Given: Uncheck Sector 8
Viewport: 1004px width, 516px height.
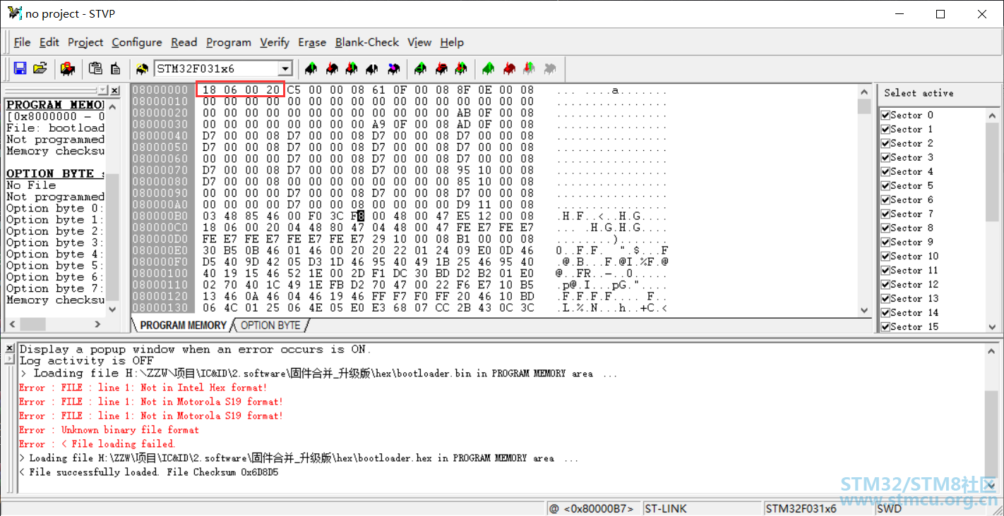Looking at the screenshot, I should pos(885,228).
